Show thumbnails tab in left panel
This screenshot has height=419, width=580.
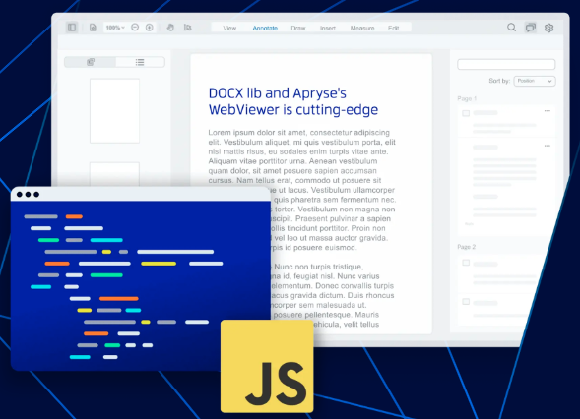tap(91, 62)
